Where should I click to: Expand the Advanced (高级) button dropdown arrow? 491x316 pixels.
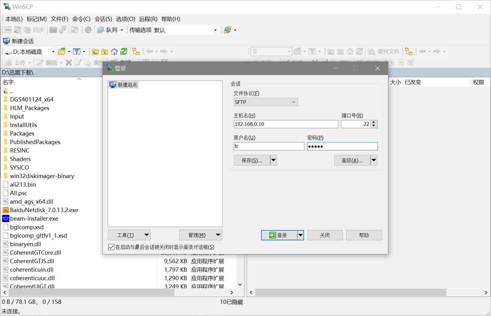pos(374,160)
